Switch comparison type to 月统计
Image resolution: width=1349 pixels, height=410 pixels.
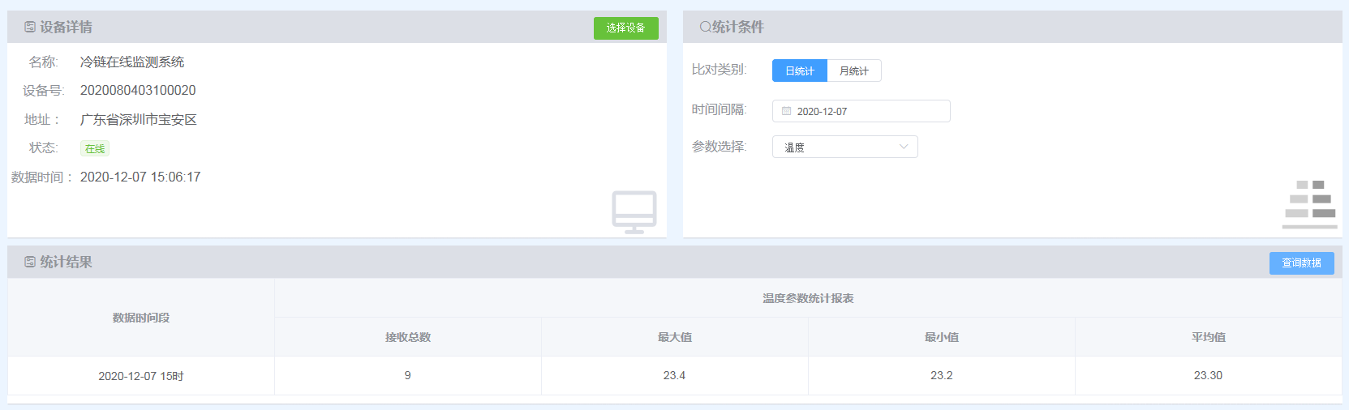point(853,71)
